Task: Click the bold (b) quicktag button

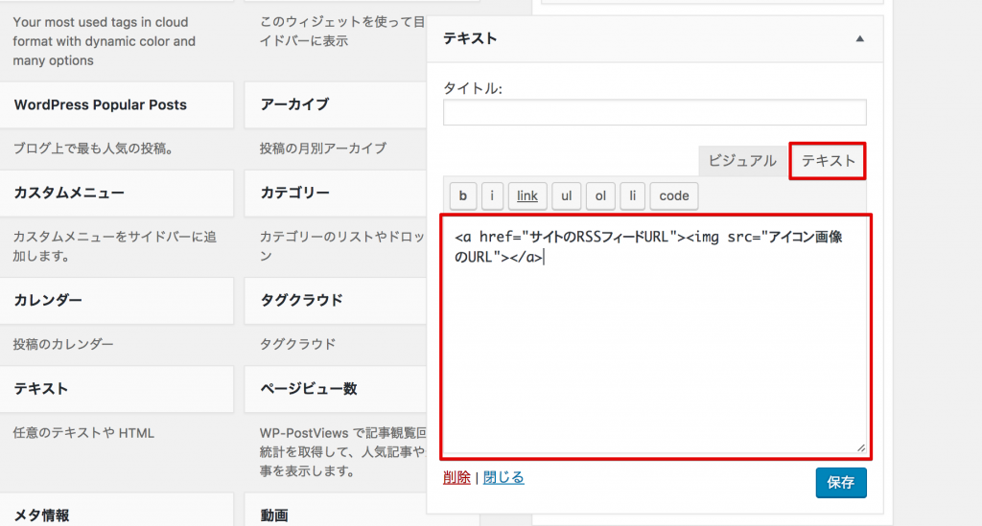Action: pyautogui.click(x=463, y=195)
